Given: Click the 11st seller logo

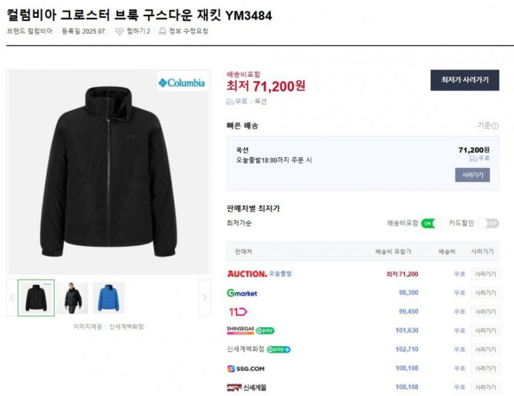Looking at the screenshot, I should tap(238, 312).
